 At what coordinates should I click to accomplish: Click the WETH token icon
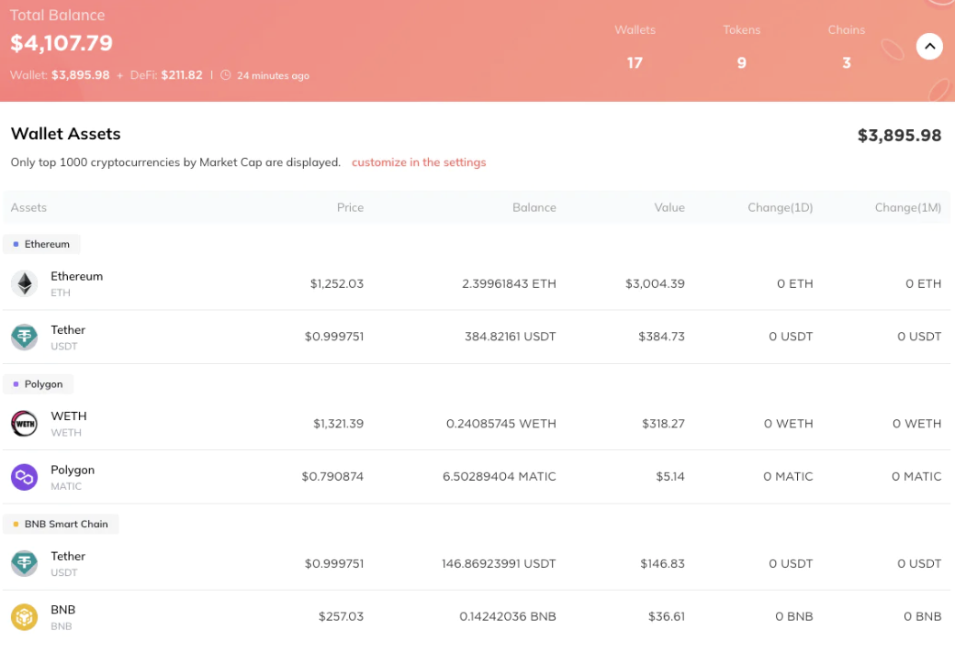24,424
